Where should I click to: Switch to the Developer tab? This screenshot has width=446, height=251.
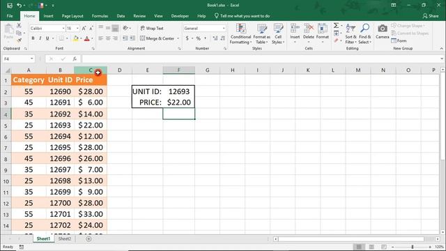180,16
